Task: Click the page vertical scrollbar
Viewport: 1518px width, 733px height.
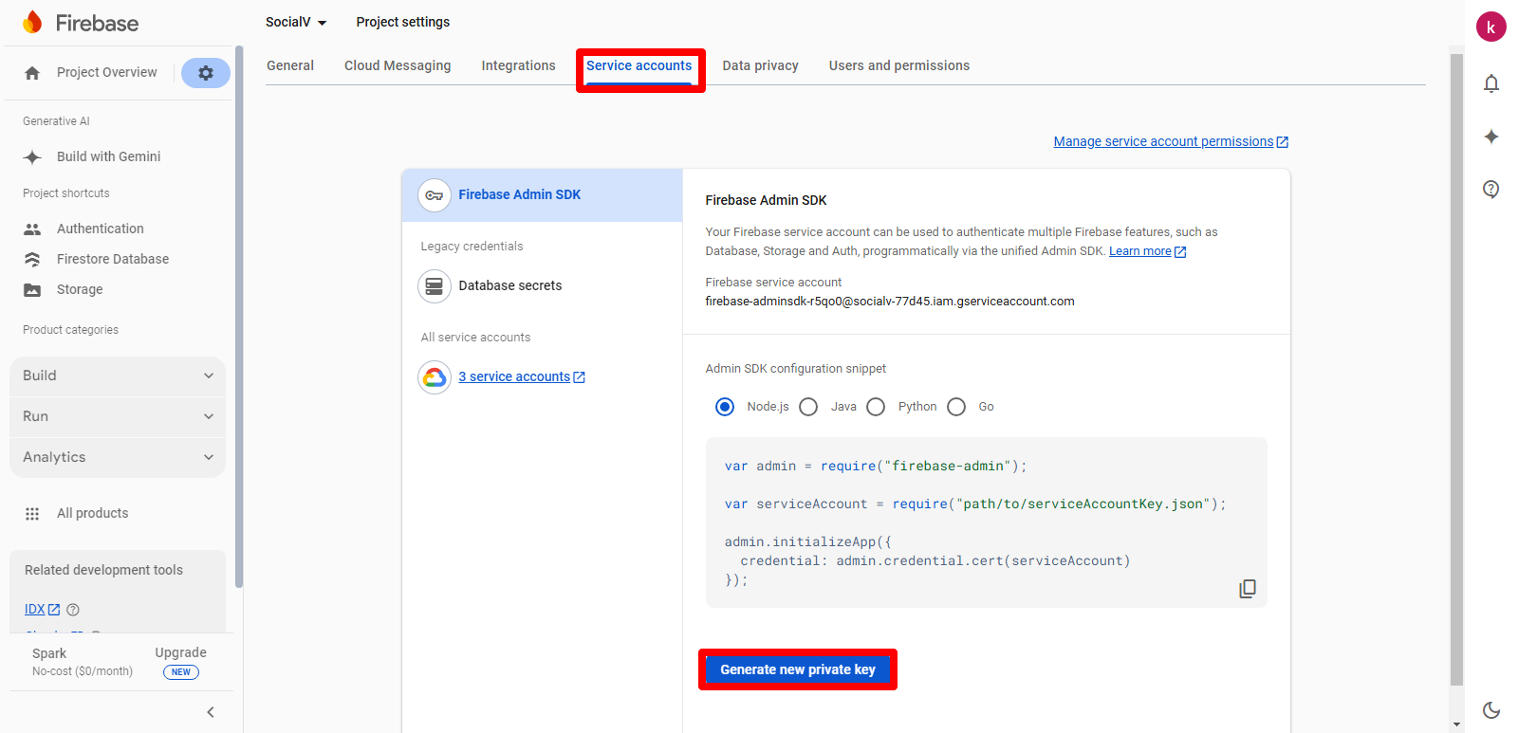Action: point(1456,370)
